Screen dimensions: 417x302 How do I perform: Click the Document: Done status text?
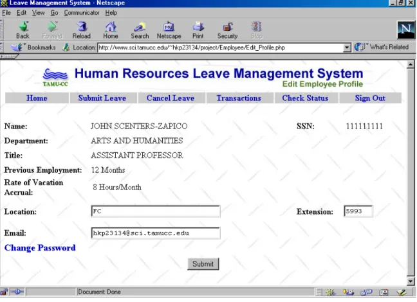[x=100, y=292]
